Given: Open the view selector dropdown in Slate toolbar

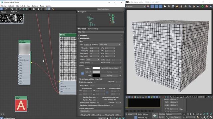Looking at the screenshot, I should [110, 9].
